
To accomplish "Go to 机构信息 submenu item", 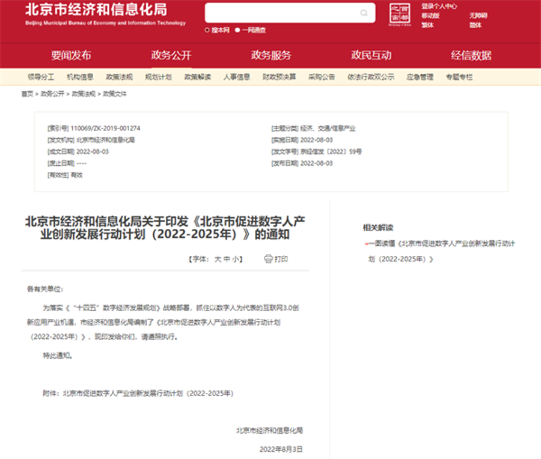I will point(80,77).
